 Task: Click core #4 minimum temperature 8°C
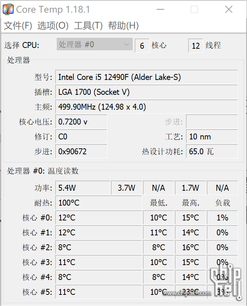click(159, 277)
